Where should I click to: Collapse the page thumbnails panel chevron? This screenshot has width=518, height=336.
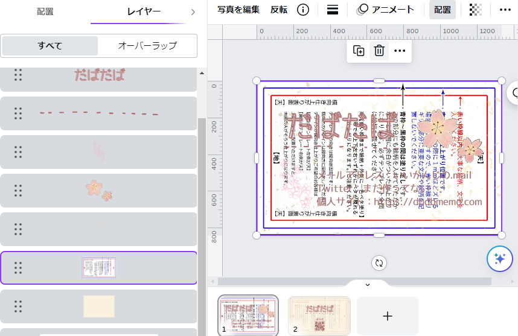368,284
